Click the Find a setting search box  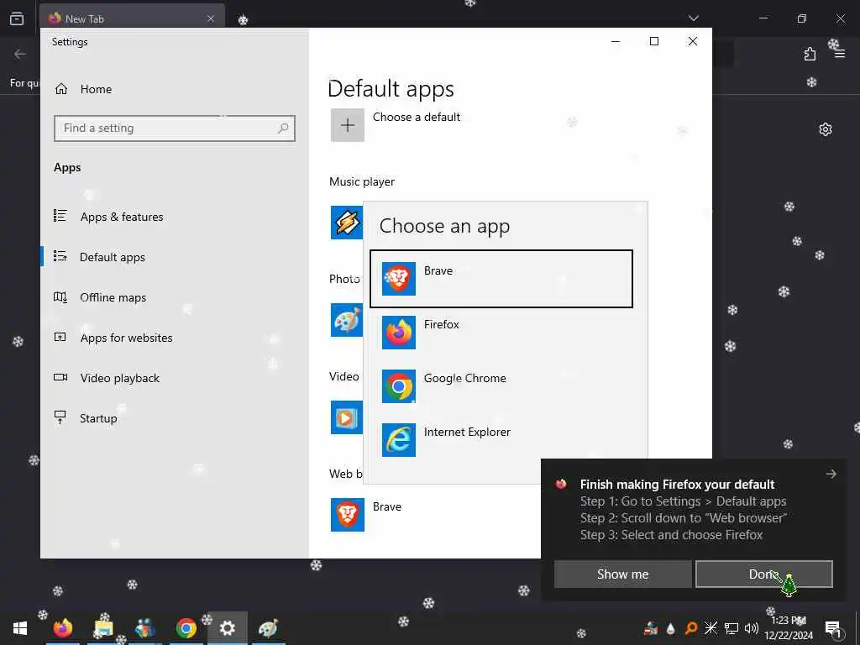point(175,128)
